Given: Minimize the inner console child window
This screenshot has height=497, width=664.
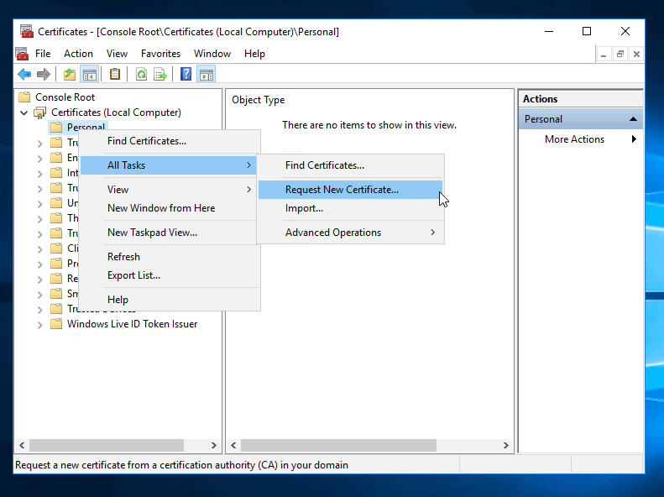Looking at the screenshot, I should coord(604,55).
